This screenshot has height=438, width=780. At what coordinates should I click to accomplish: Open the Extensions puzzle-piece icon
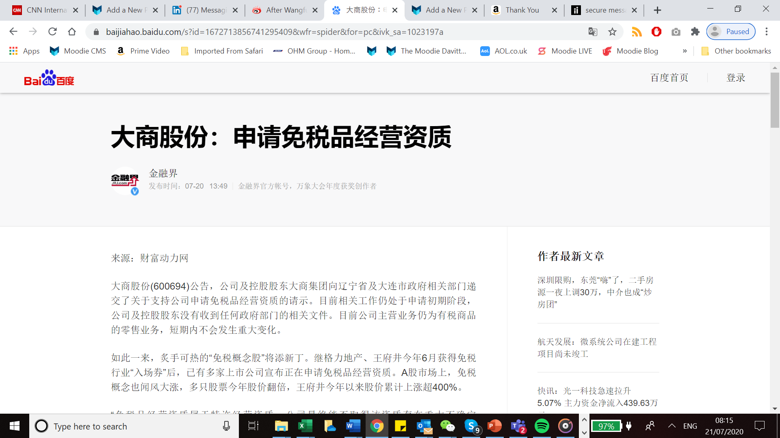pos(695,32)
